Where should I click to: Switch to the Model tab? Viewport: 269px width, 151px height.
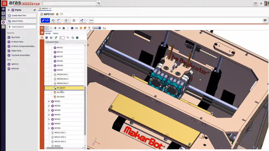point(48,34)
